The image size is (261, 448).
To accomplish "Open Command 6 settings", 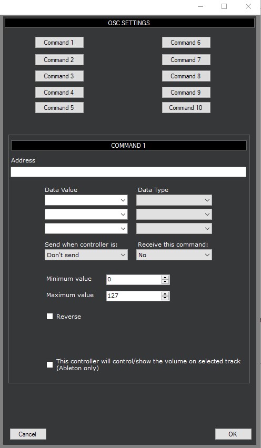I will [x=186, y=42].
